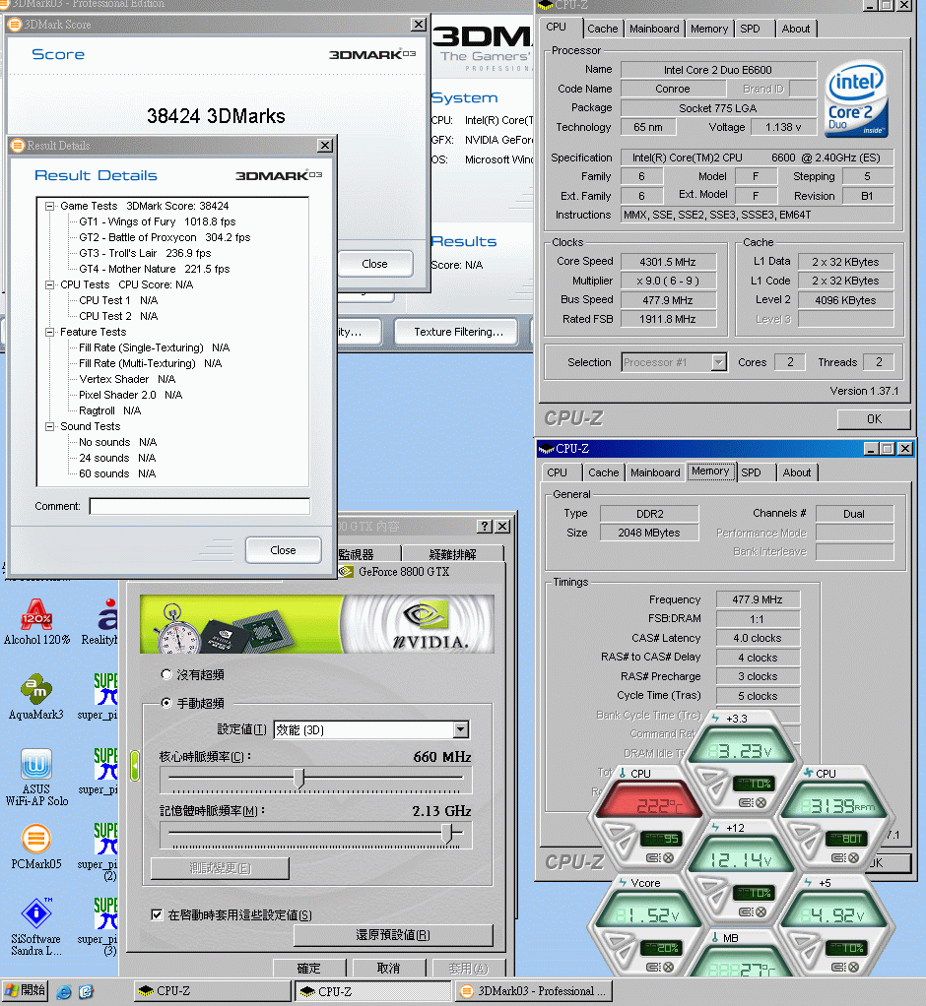Click the help question mark in the GTX dialog
The height and width of the screenshot is (1006, 926).
click(x=485, y=526)
